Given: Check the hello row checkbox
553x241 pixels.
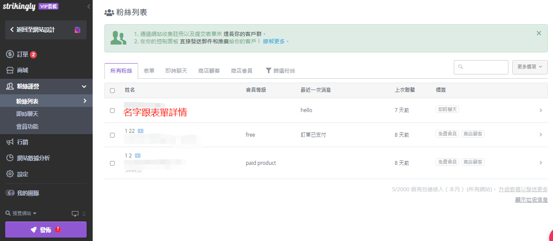Looking at the screenshot, I should pyautogui.click(x=112, y=110).
